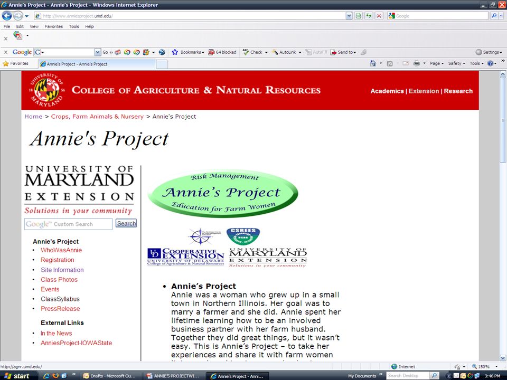Click the blue Help question icon

pos(491,63)
